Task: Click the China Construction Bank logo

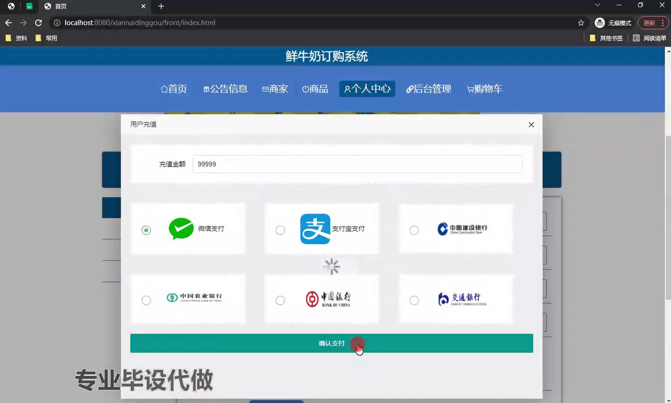Action: 462,229
